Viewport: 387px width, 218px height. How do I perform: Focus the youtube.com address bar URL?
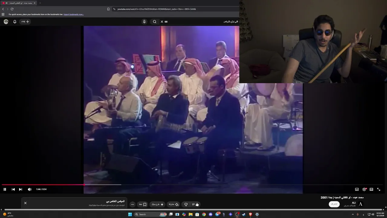point(157,9)
